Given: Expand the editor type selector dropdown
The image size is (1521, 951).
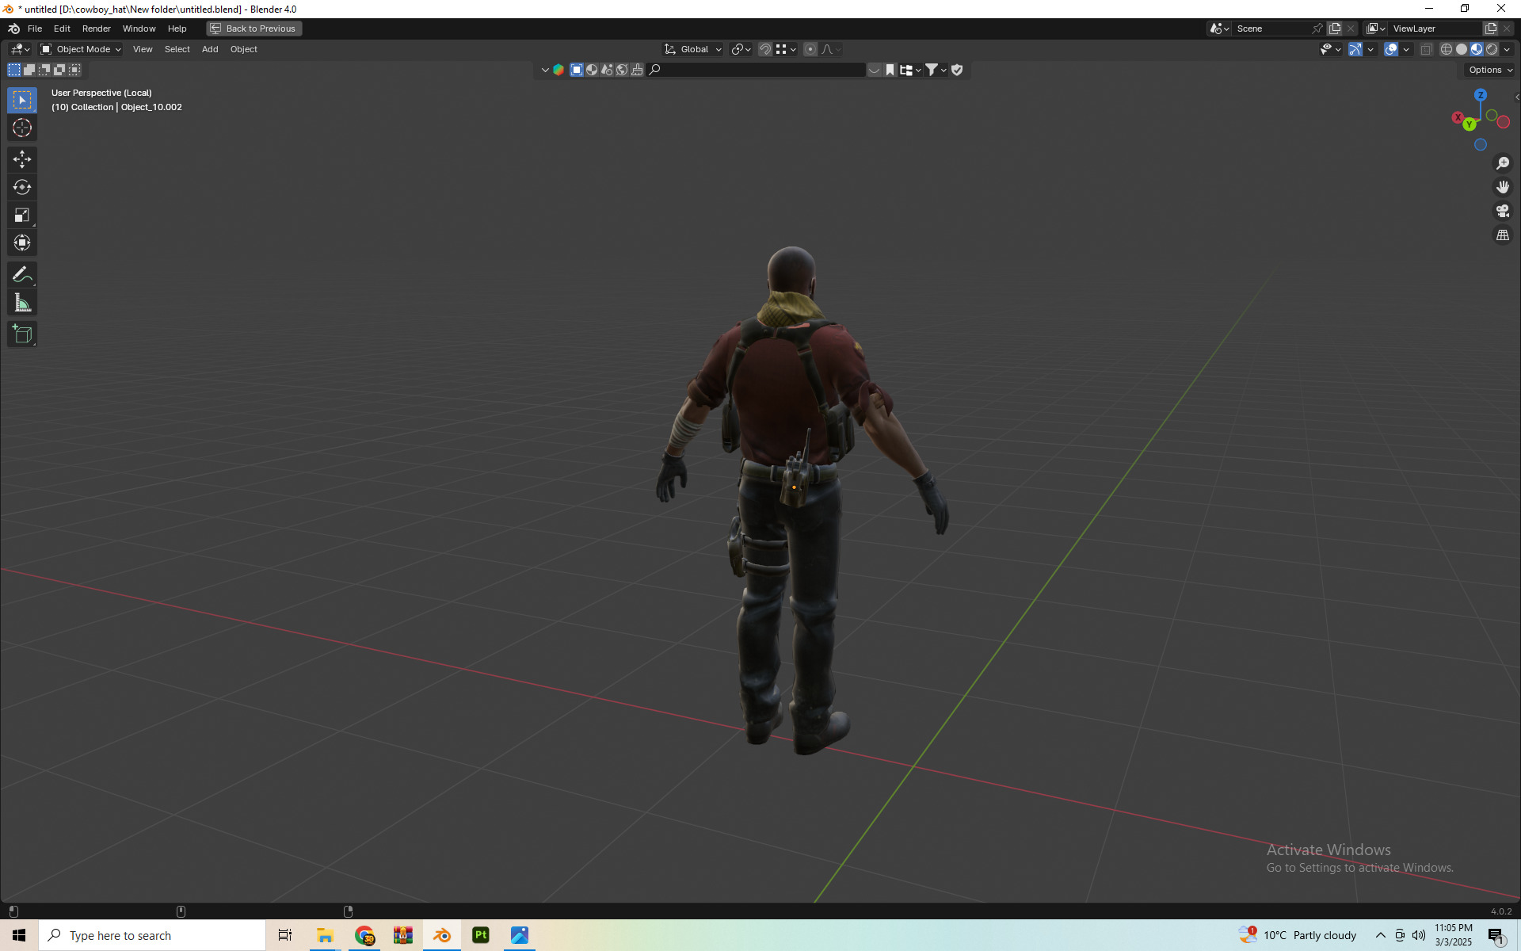Looking at the screenshot, I should pyautogui.click(x=20, y=49).
